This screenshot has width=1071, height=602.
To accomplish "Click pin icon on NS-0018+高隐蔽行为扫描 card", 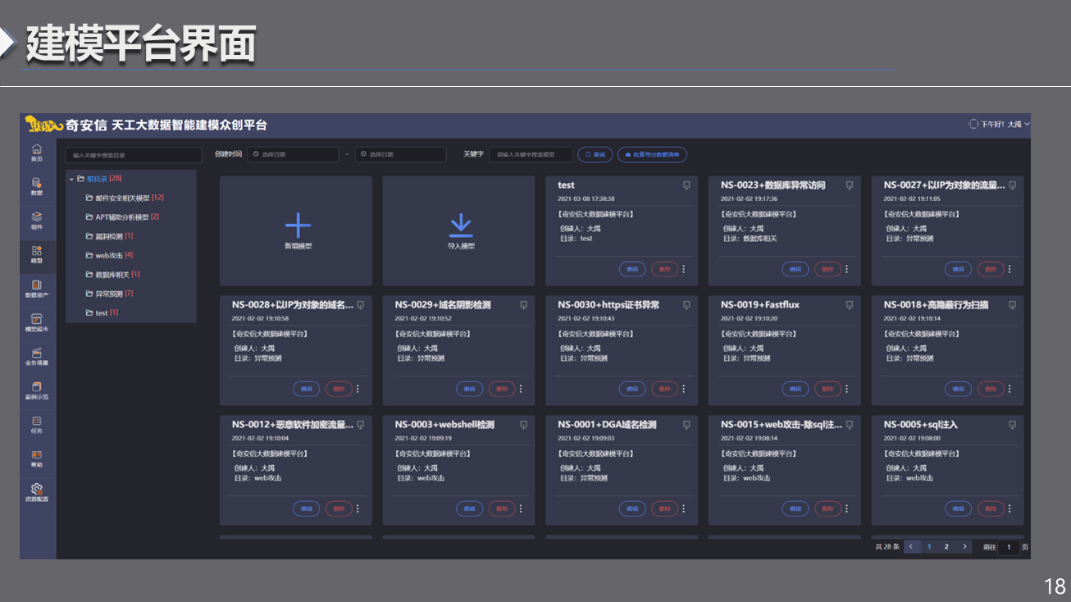I will (x=1013, y=305).
